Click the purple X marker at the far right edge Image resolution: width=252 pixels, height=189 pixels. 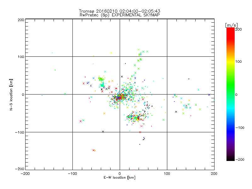pos(209,95)
